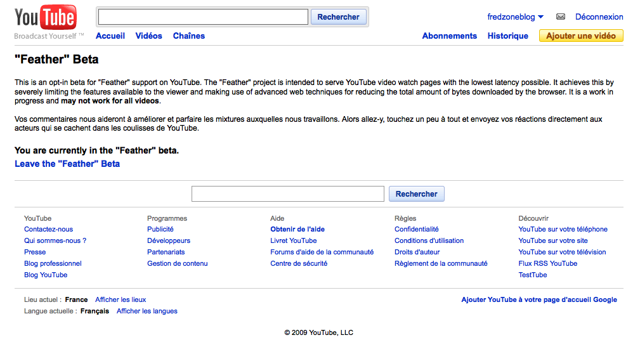The image size is (640, 354).
Task: Click the top search input field
Action: click(203, 16)
